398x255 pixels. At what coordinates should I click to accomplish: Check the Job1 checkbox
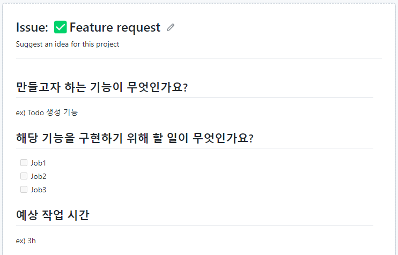tap(24, 163)
